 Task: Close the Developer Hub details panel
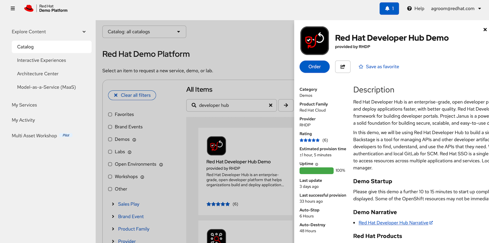tap(485, 29)
